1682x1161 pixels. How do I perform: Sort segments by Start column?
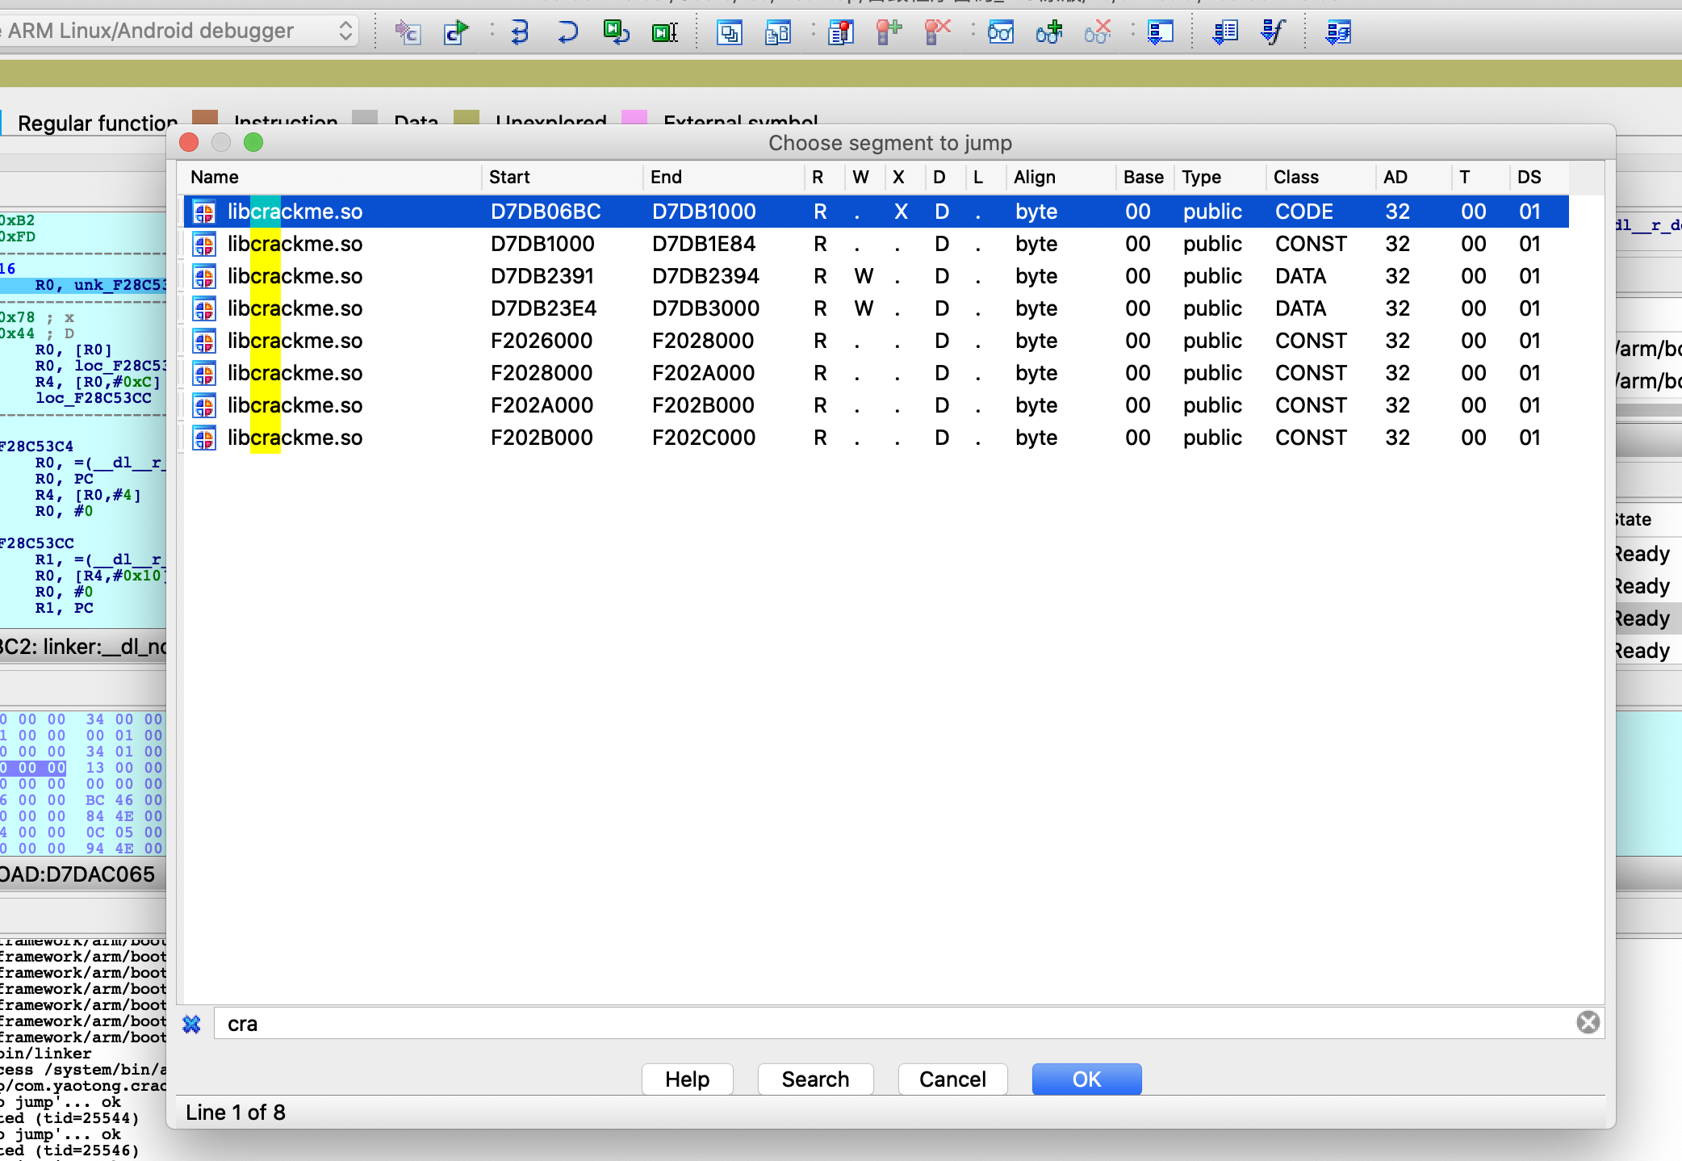click(509, 177)
